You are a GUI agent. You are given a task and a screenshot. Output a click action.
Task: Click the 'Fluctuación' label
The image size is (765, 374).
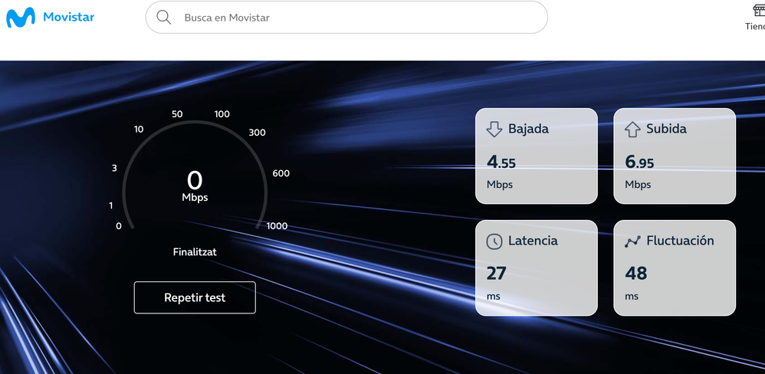pos(680,241)
